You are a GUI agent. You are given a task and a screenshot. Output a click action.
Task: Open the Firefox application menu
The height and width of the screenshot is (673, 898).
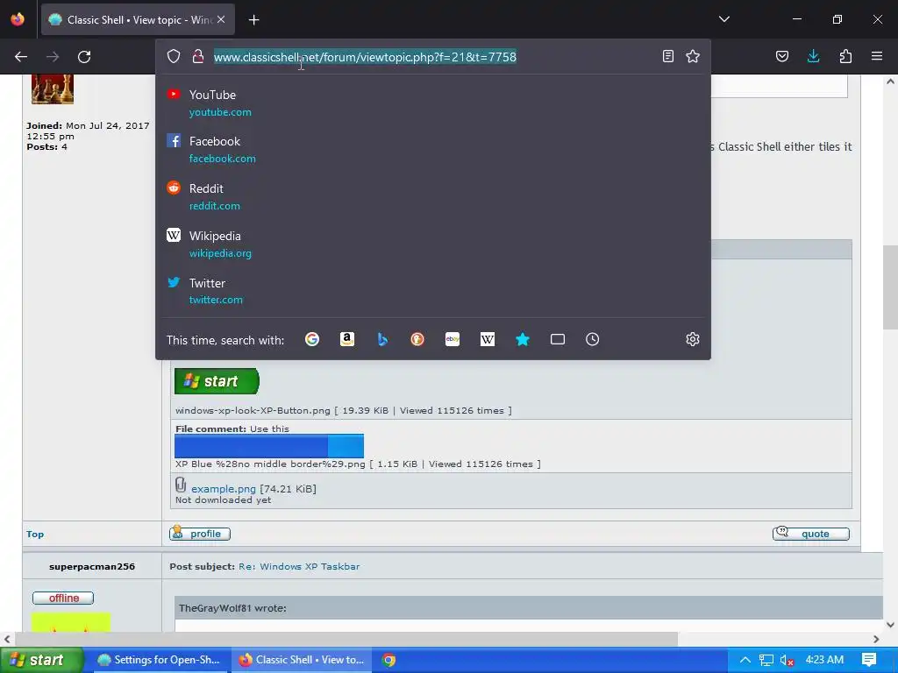pyautogui.click(x=877, y=56)
